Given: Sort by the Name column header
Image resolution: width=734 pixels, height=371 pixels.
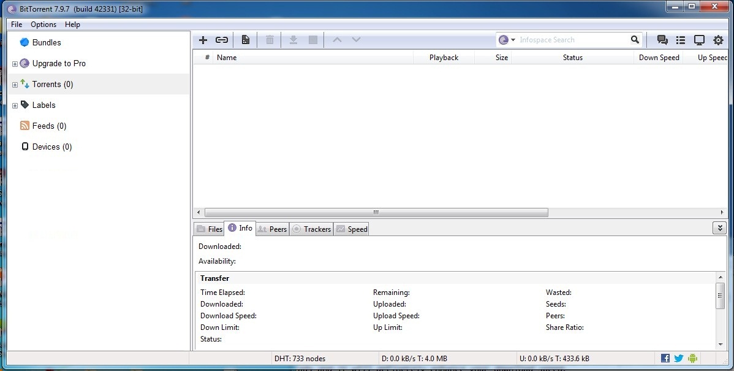Looking at the screenshot, I should point(312,58).
